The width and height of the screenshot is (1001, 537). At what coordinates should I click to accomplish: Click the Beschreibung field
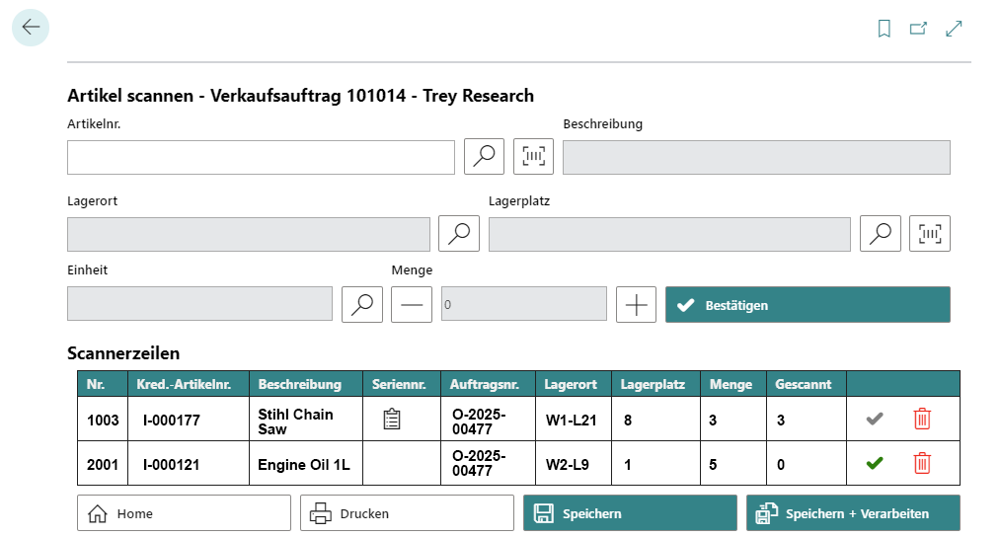click(x=756, y=158)
